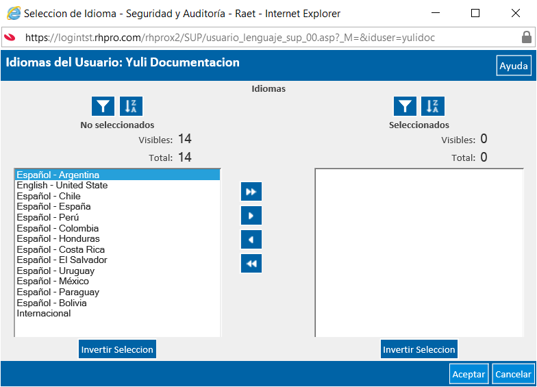Image resolution: width=537 pixels, height=387 pixels.
Task: Sort the Seleccionados list alphabetically
Action: [433, 106]
